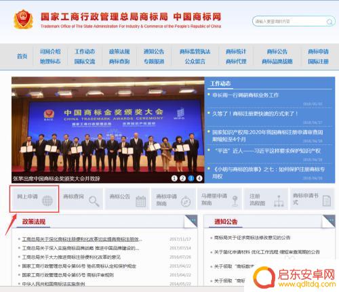This screenshot has height=292, width=339.
Task: Open 商标查询 navigation item
Action: 119,61
